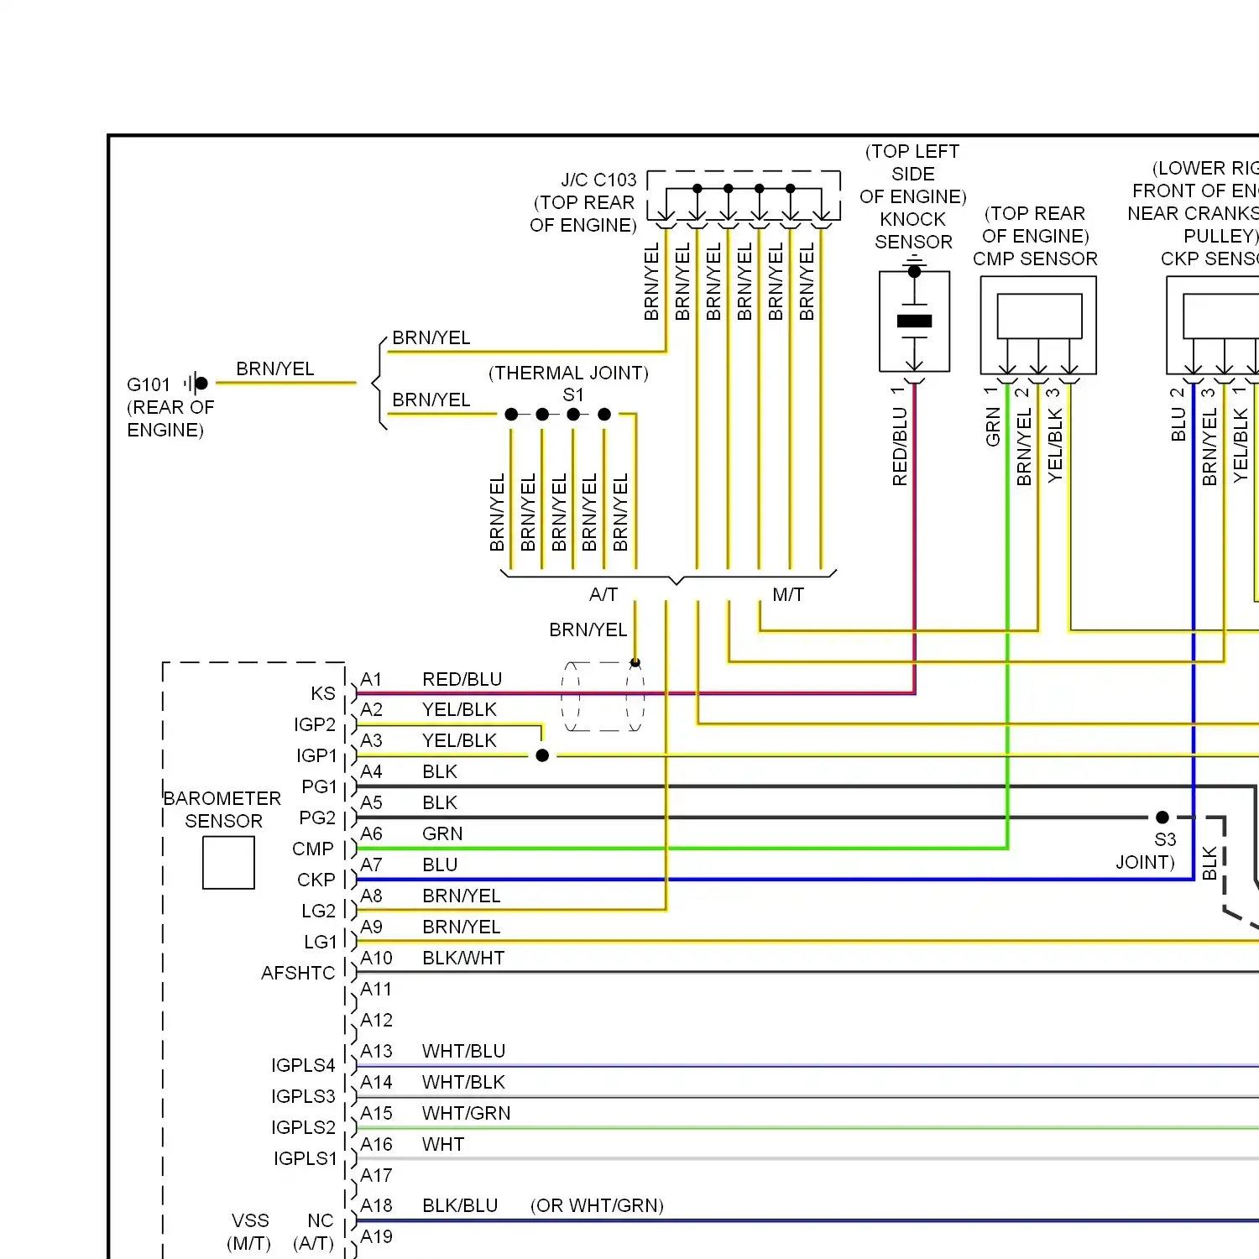Click the knock sensor component symbol
1259x1259 pixels.
[914, 321]
